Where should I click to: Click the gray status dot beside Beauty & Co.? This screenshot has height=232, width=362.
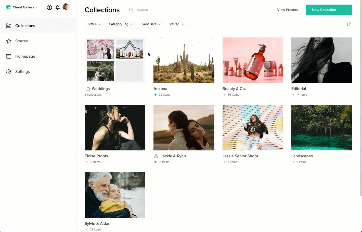pyautogui.click(x=224, y=94)
